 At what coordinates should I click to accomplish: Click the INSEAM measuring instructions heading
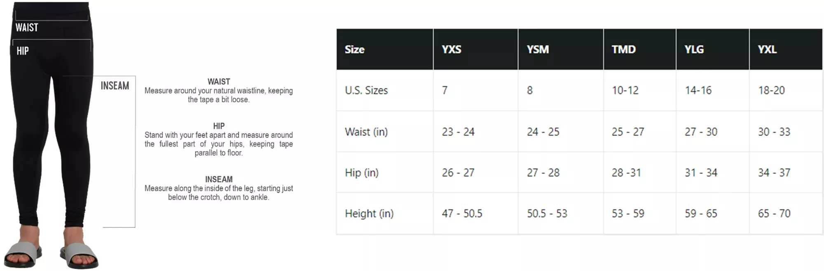[x=219, y=179]
